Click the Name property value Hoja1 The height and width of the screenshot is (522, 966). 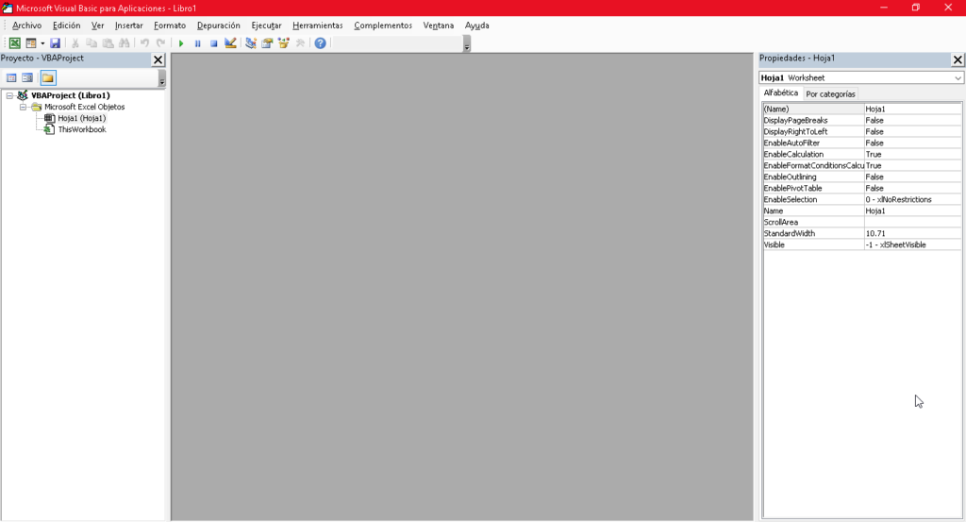912,210
